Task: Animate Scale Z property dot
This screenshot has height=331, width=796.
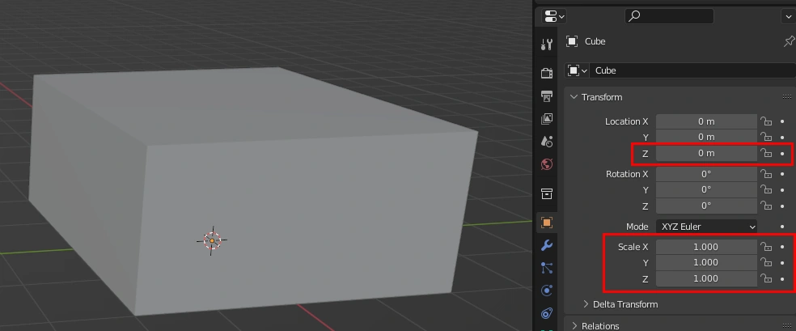Action: click(x=782, y=278)
